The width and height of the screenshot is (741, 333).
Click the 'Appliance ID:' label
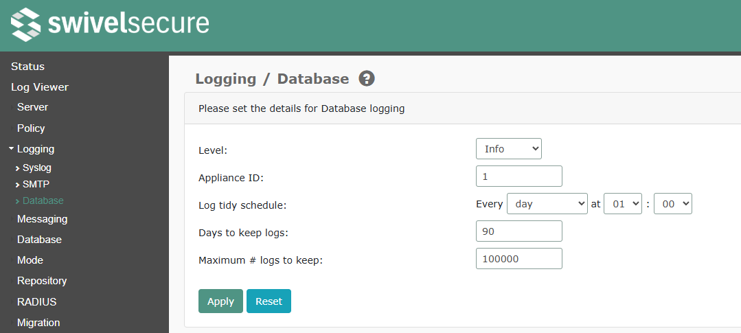tap(231, 178)
